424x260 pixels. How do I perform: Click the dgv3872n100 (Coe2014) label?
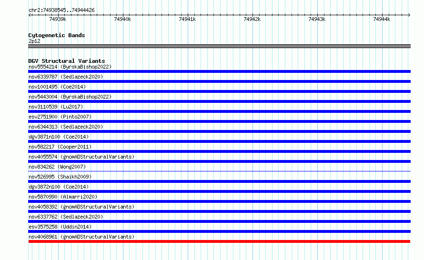tap(59, 187)
